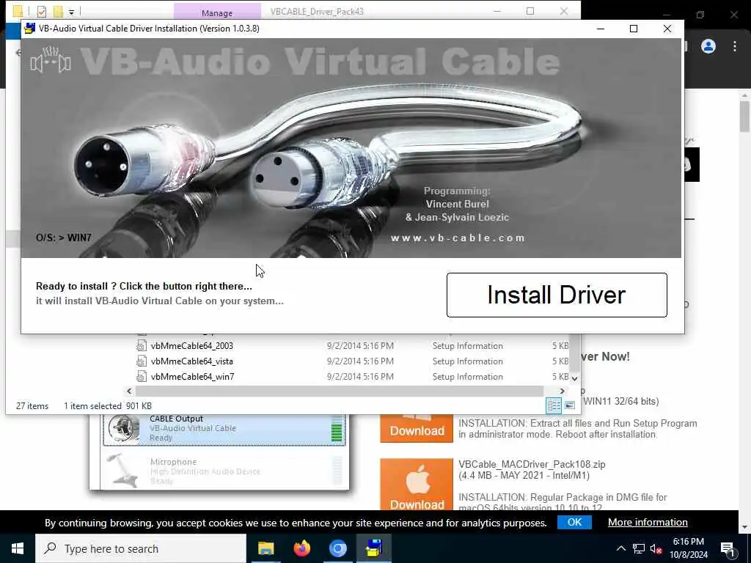751x563 pixels.
Task: Open the More information cookie link
Action: [648, 522]
